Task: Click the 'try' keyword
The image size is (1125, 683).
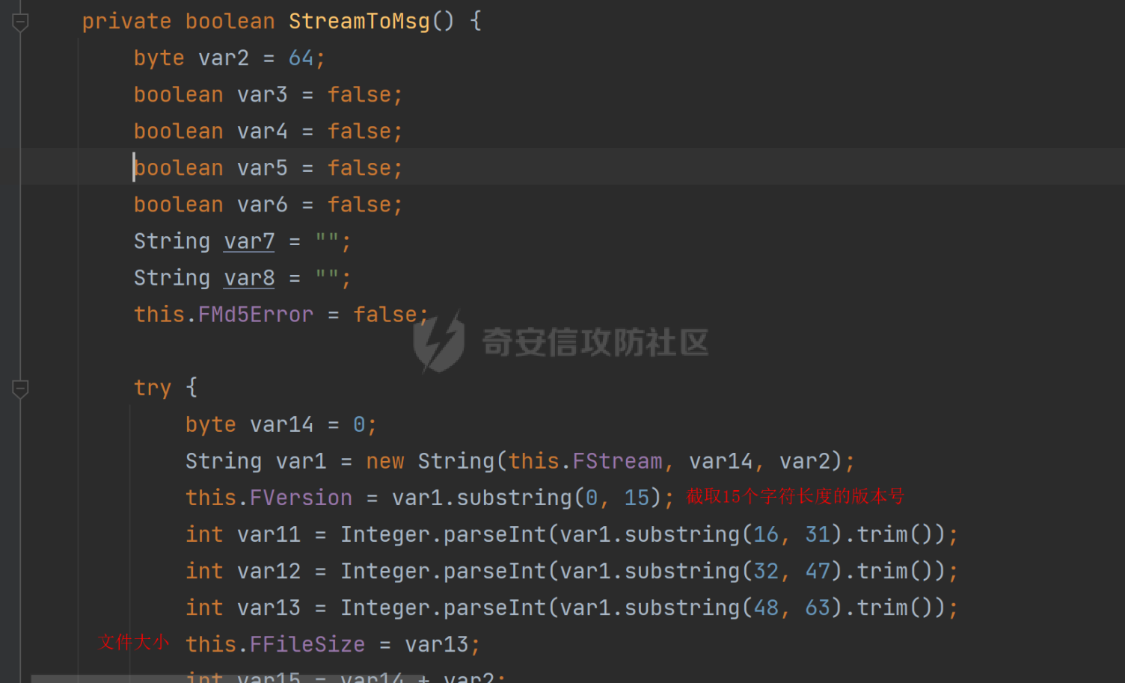Action: (x=153, y=388)
